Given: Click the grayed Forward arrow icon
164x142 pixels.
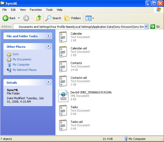Looking at the screenshot, I should 26,18.
